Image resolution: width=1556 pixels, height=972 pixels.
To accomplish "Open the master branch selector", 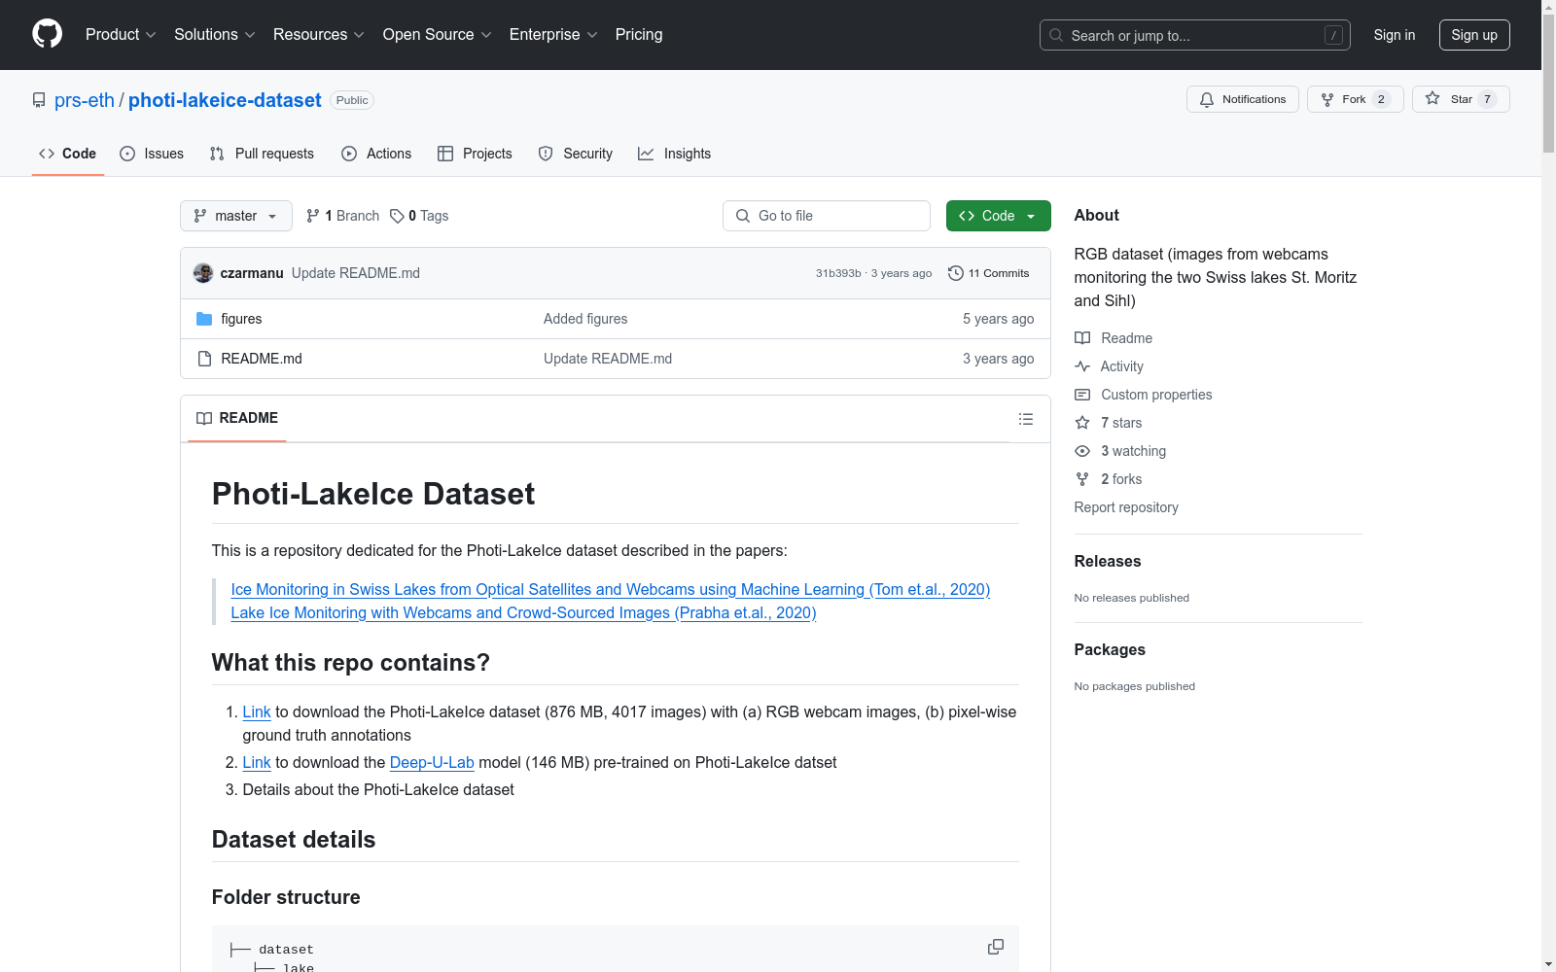I will click(x=235, y=216).
